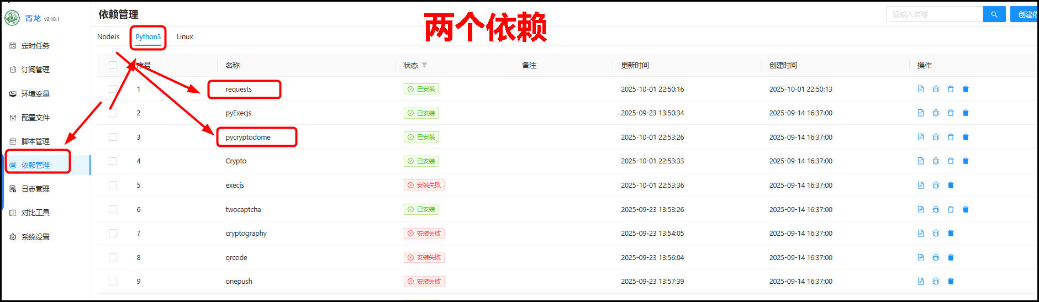Switch to the NodeJs tab
1039x302 pixels.
tap(108, 37)
